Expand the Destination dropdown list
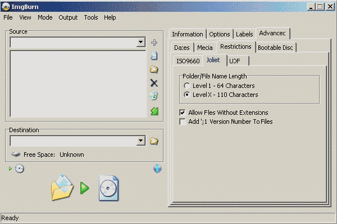This screenshot has height=224, width=337. 140,141
